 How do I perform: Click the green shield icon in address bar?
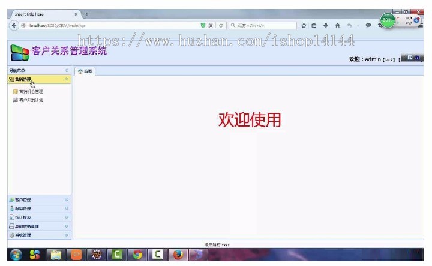(x=203, y=25)
